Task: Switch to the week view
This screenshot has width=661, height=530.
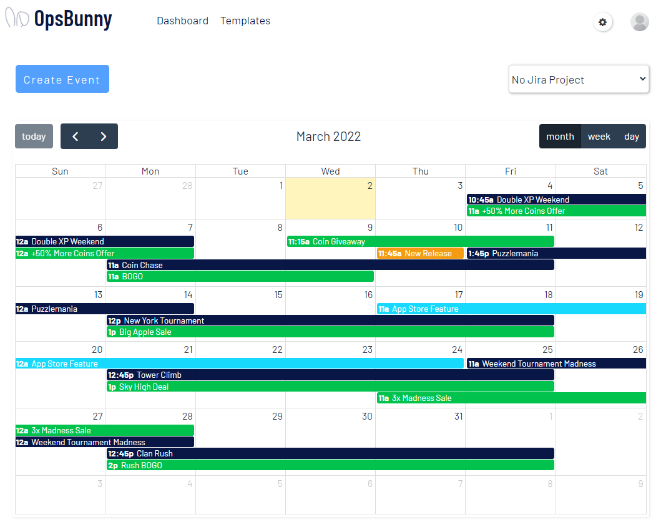Action: click(599, 136)
